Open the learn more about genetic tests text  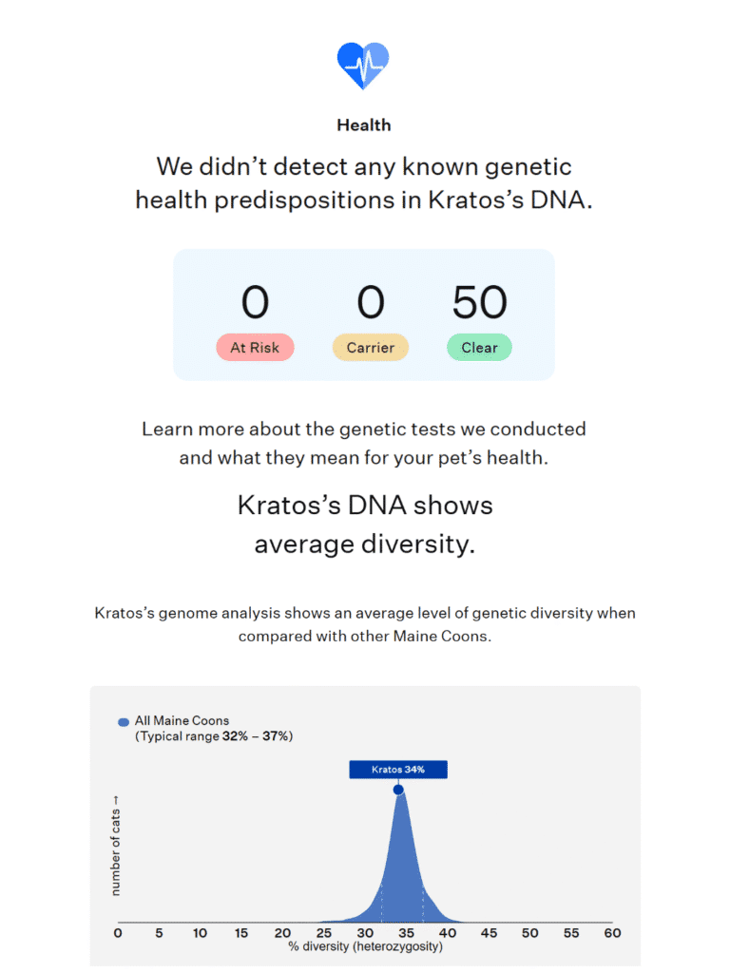tap(364, 443)
